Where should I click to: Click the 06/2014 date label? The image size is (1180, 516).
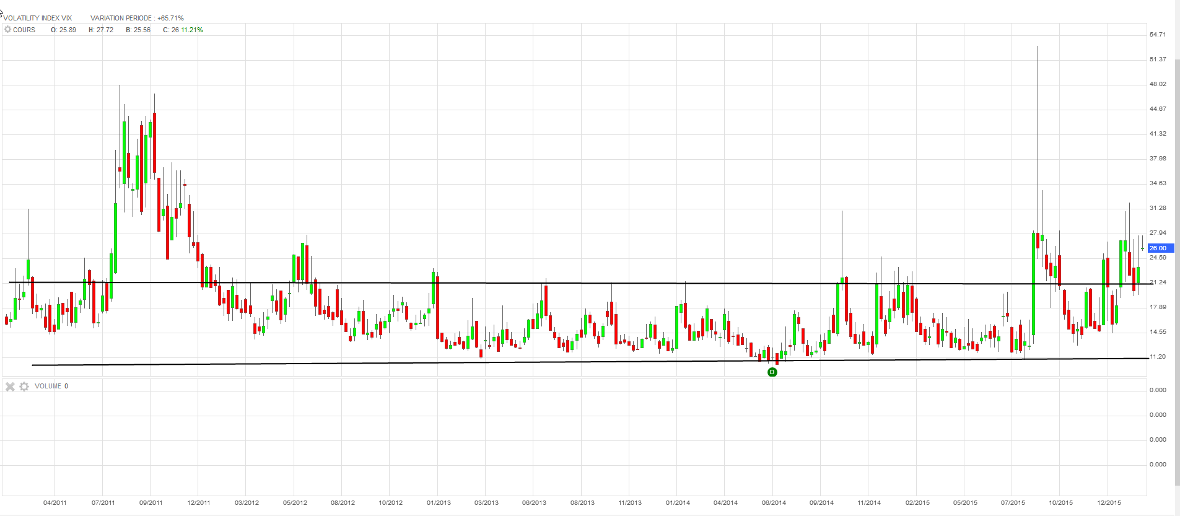(774, 502)
